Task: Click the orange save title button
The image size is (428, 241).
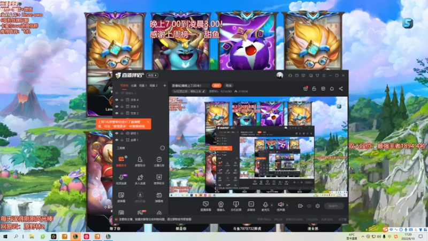Action: coord(217,86)
